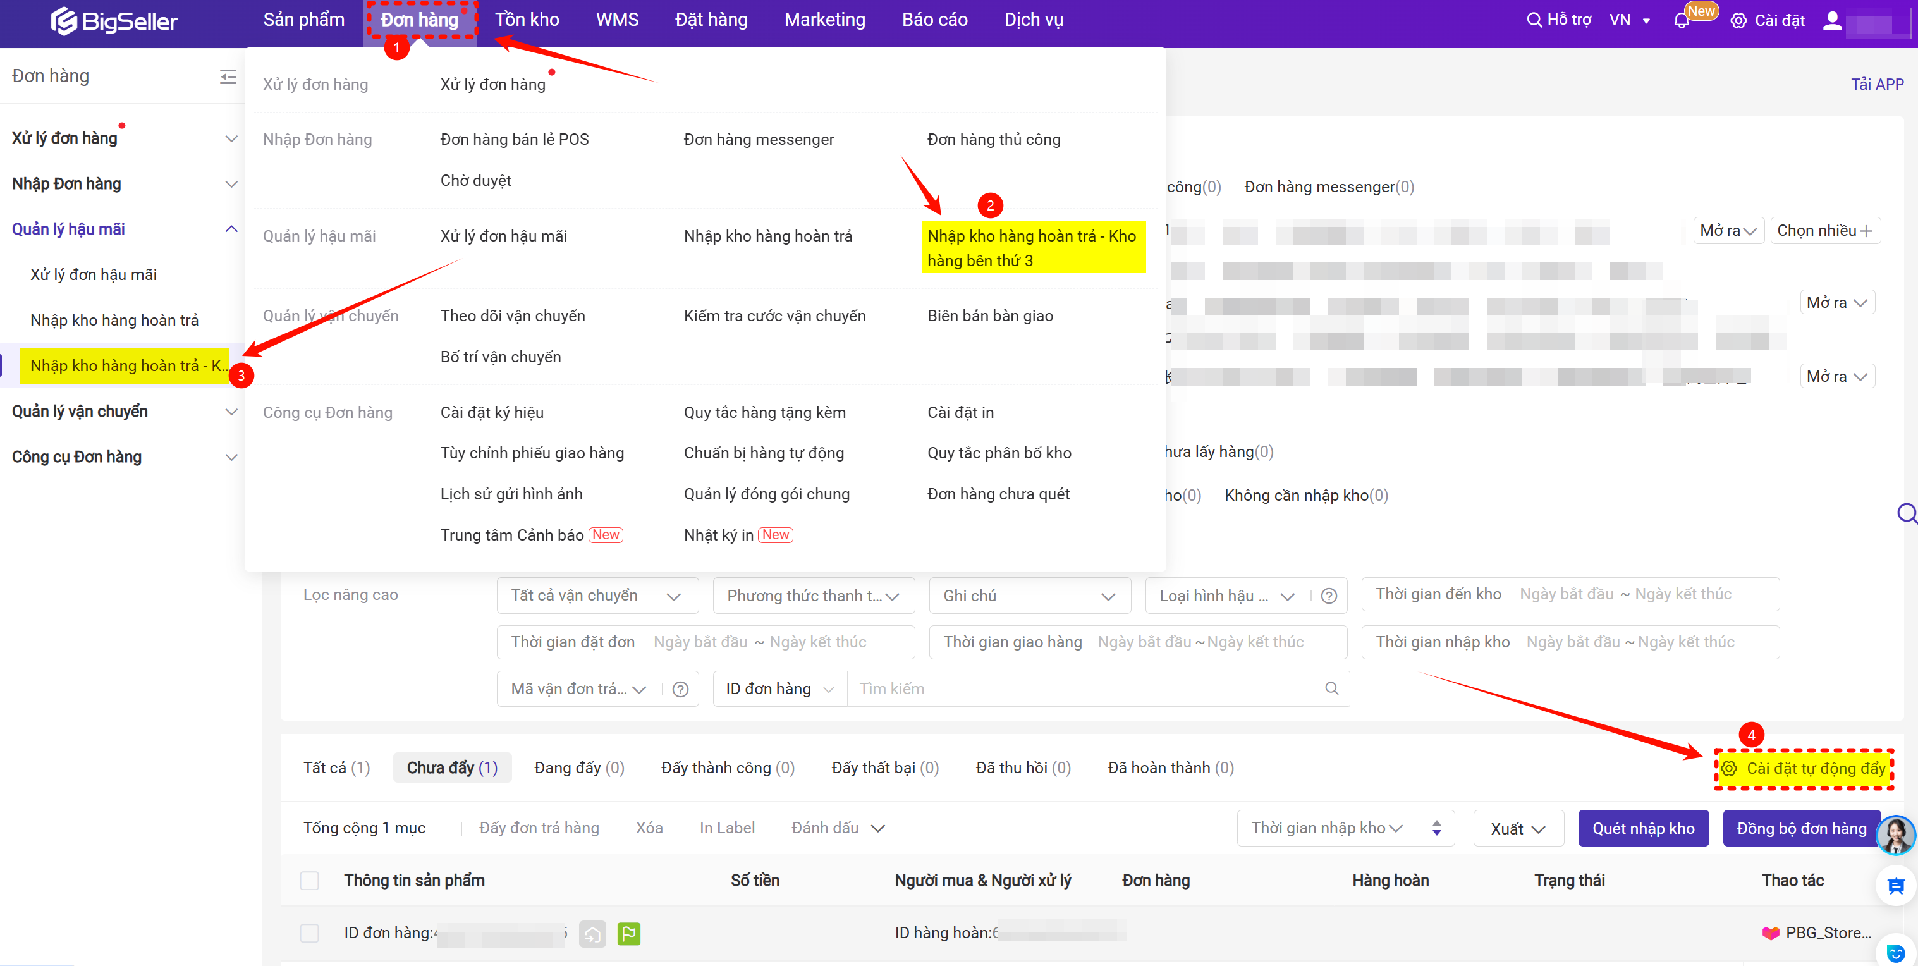Screen dimensions: 1918x966
Task: Toggle select-all checkbox in table header
Action: [x=309, y=881]
